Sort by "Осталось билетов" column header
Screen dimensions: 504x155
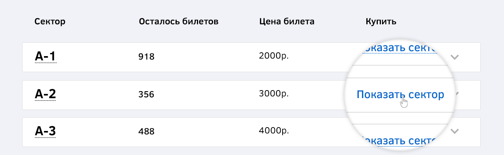point(179,21)
